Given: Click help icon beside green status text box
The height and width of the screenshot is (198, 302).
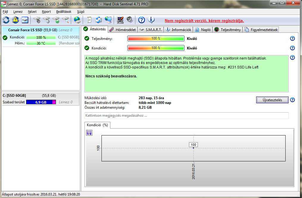Looking at the screenshot, I should tap(292, 57).
